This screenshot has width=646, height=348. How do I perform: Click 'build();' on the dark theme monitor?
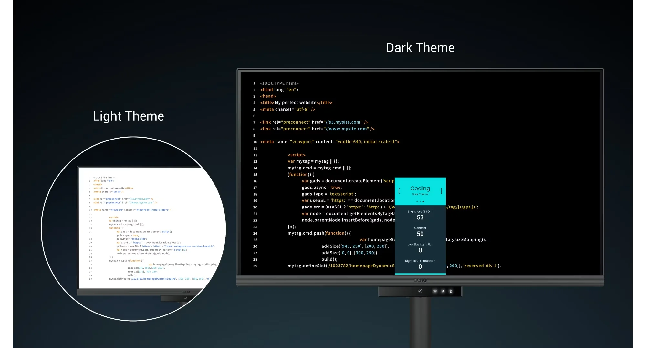(x=329, y=259)
